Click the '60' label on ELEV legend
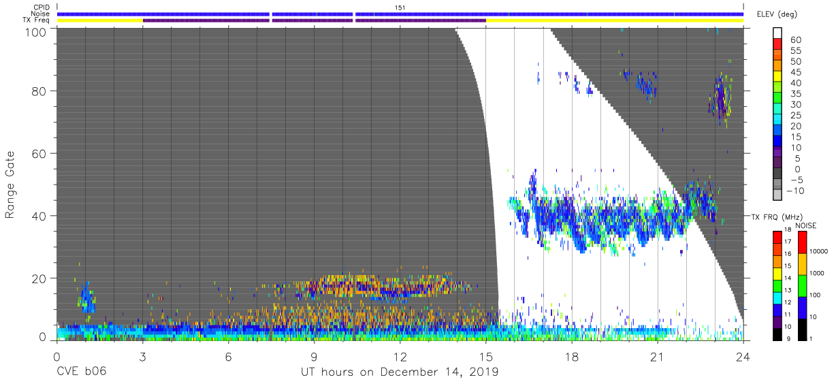The width and height of the screenshot is (836, 386). pos(797,39)
